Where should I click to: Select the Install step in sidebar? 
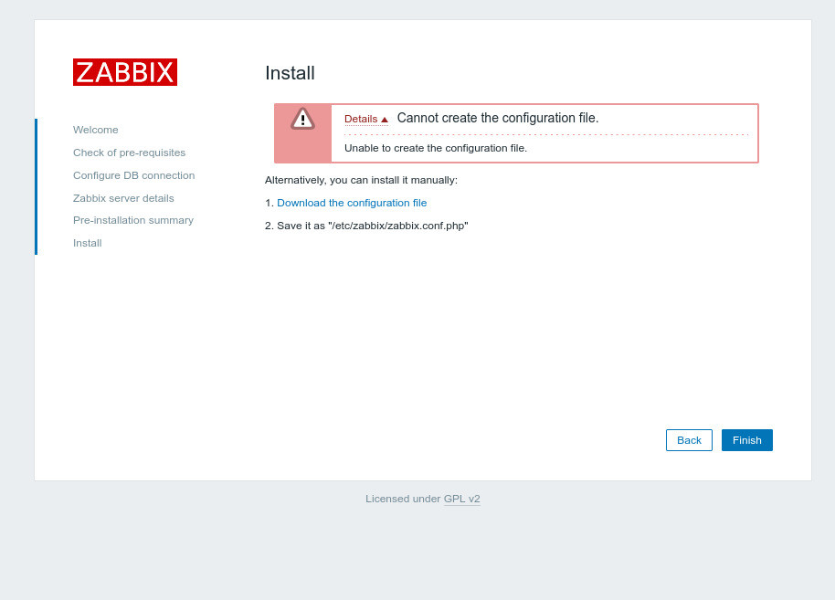[88, 243]
